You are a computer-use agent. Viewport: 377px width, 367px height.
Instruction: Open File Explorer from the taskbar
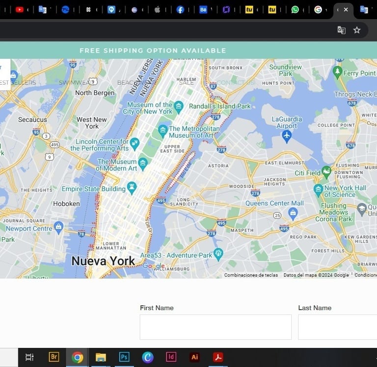pyautogui.click(x=101, y=357)
